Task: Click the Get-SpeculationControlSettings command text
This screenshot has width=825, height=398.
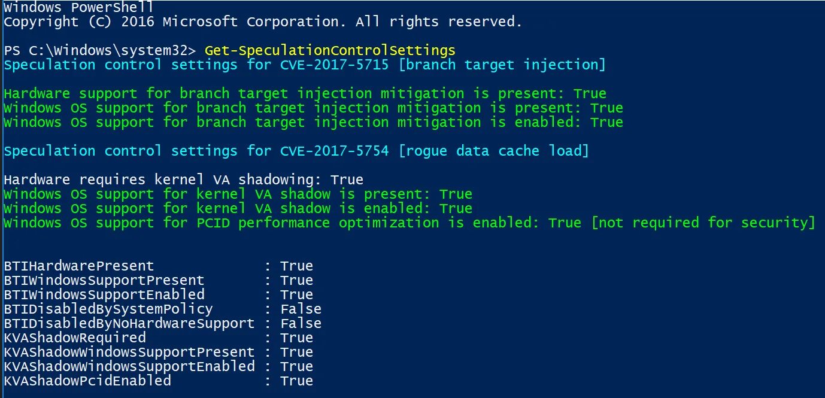Action: coord(330,50)
